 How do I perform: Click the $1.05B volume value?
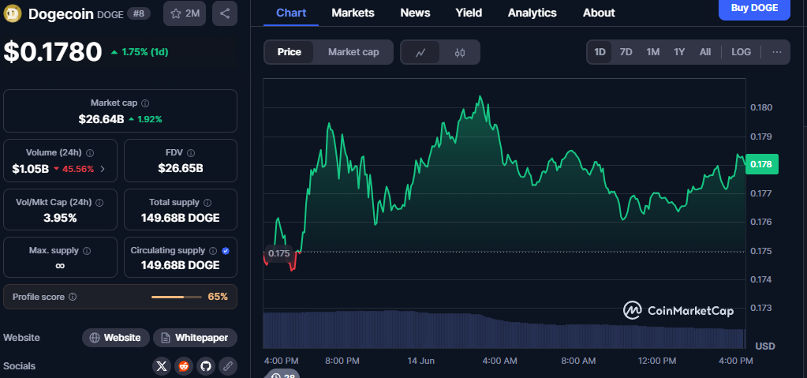point(30,169)
